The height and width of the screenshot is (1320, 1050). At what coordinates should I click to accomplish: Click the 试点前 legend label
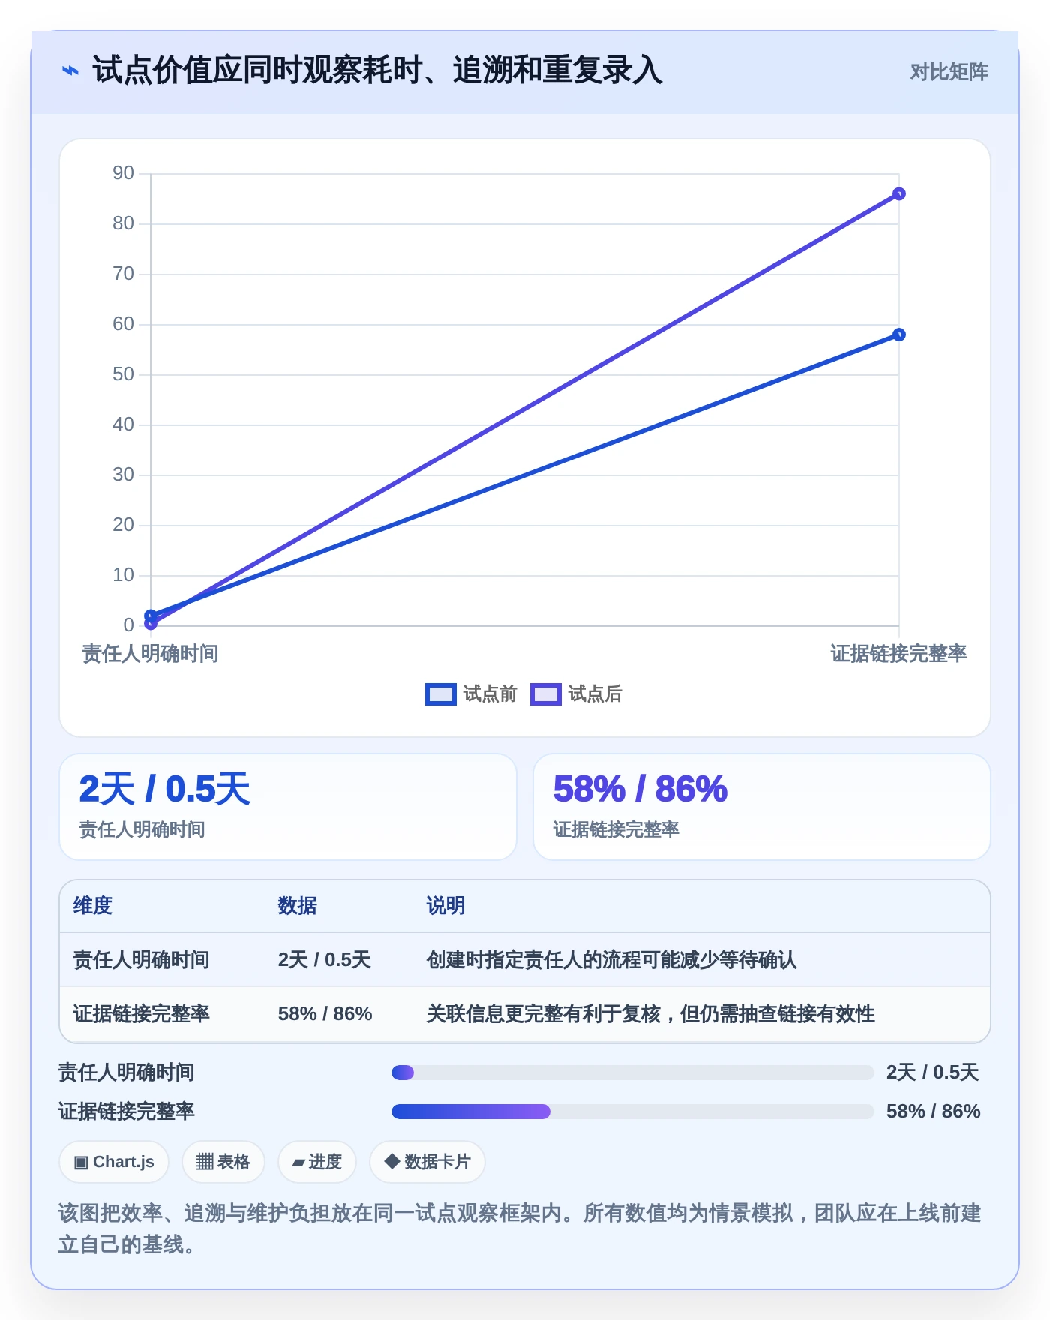click(490, 694)
